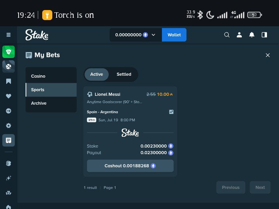Toggle the side panel icon in header
Screen dimensions: 279x209
[264, 35]
